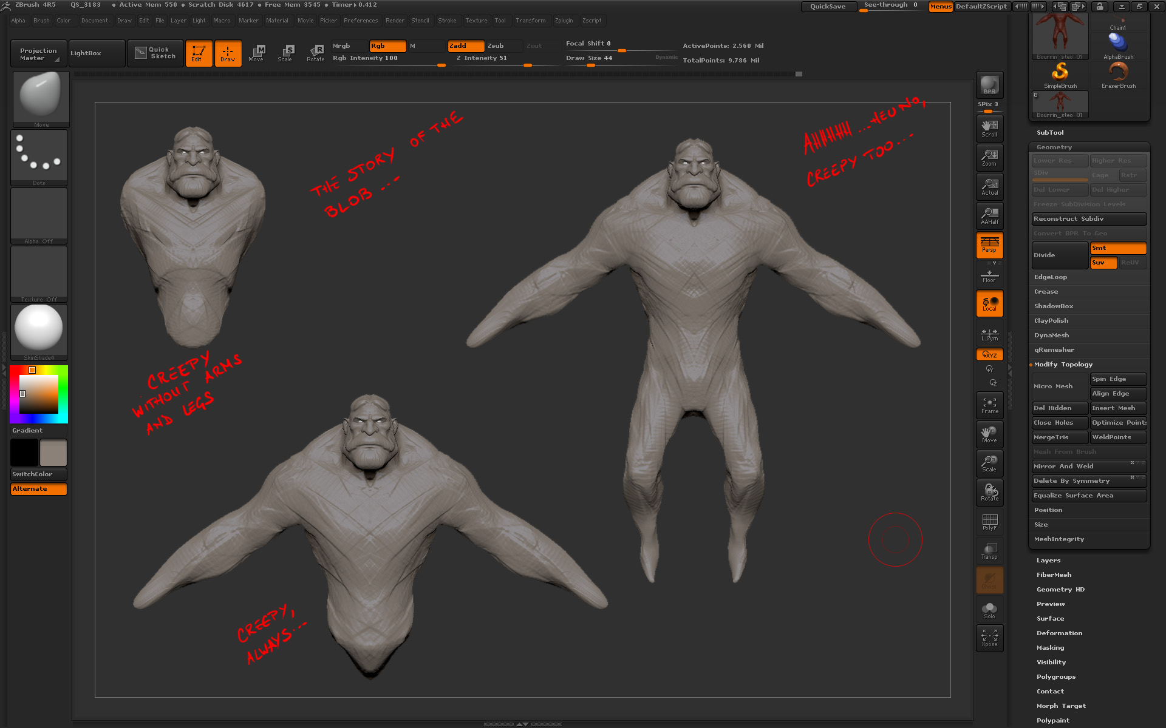Open the Brush menu
This screenshot has height=728, width=1166.
[x=42, y=21]
